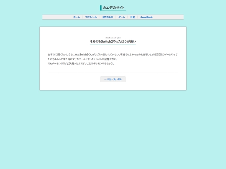The height and width of the screenshot is (169, 226).
Task: Open the GuestBook page
Action: pyautogui.click(x=146, y=17)
